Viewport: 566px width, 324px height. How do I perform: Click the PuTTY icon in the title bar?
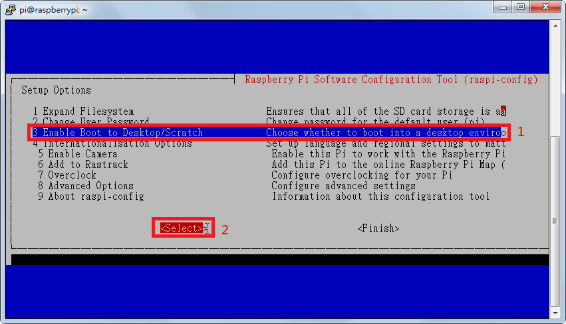11,7
